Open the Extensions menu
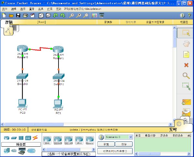Image resolution: width=194 pixels, height=157 pixels. coord(49,9)
